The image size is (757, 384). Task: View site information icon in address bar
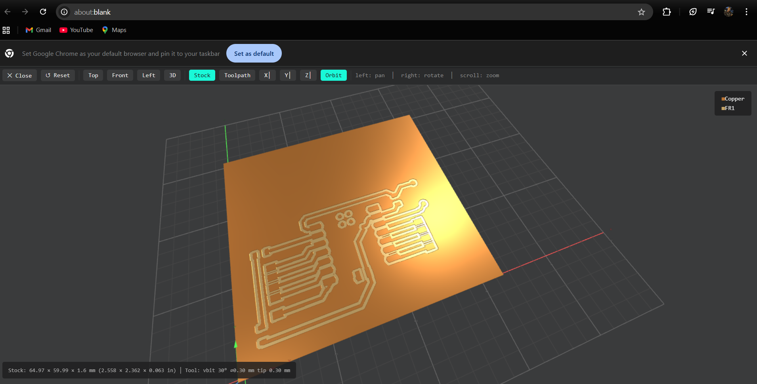click(x=64, y=12)
